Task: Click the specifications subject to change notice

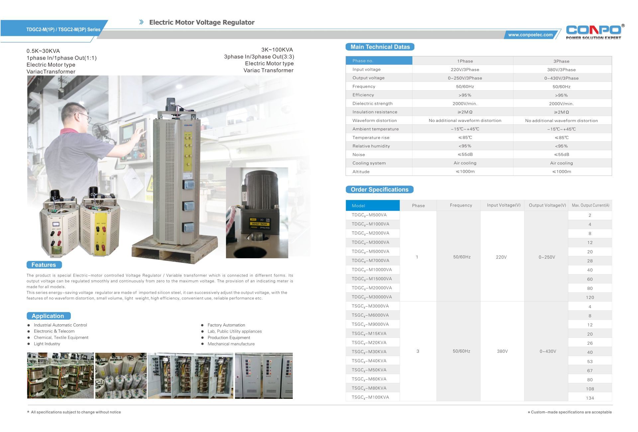Action: 74,412
